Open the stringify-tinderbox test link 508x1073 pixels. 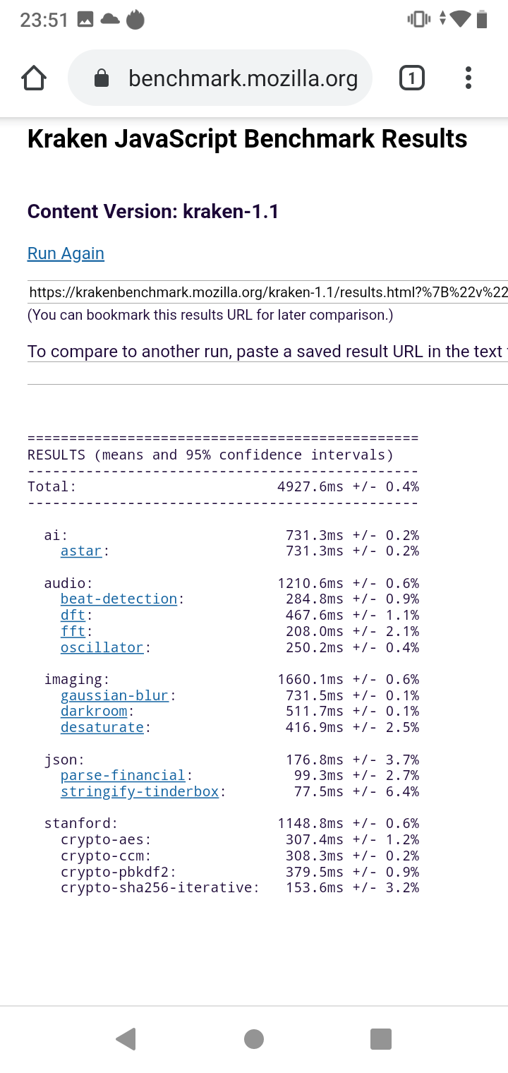click(140, 792)
